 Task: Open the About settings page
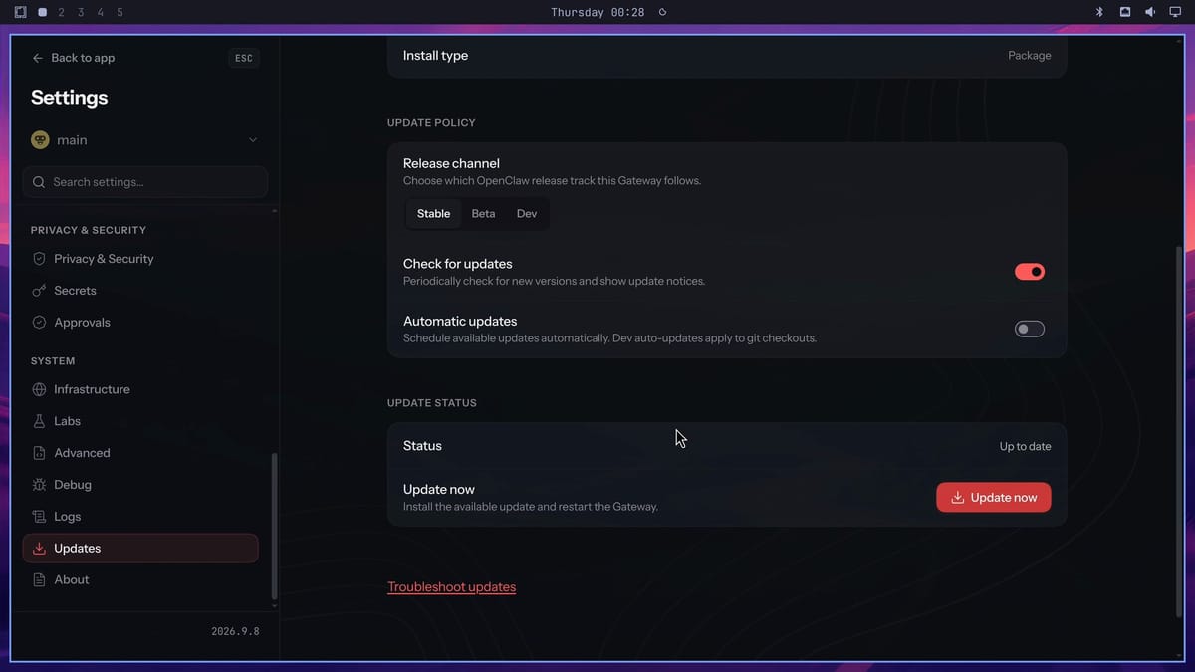pyautogui.click(x=140, y=580)
